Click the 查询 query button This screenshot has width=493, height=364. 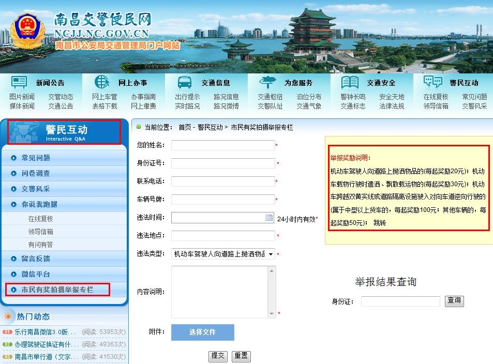click(x=454, y=301)
